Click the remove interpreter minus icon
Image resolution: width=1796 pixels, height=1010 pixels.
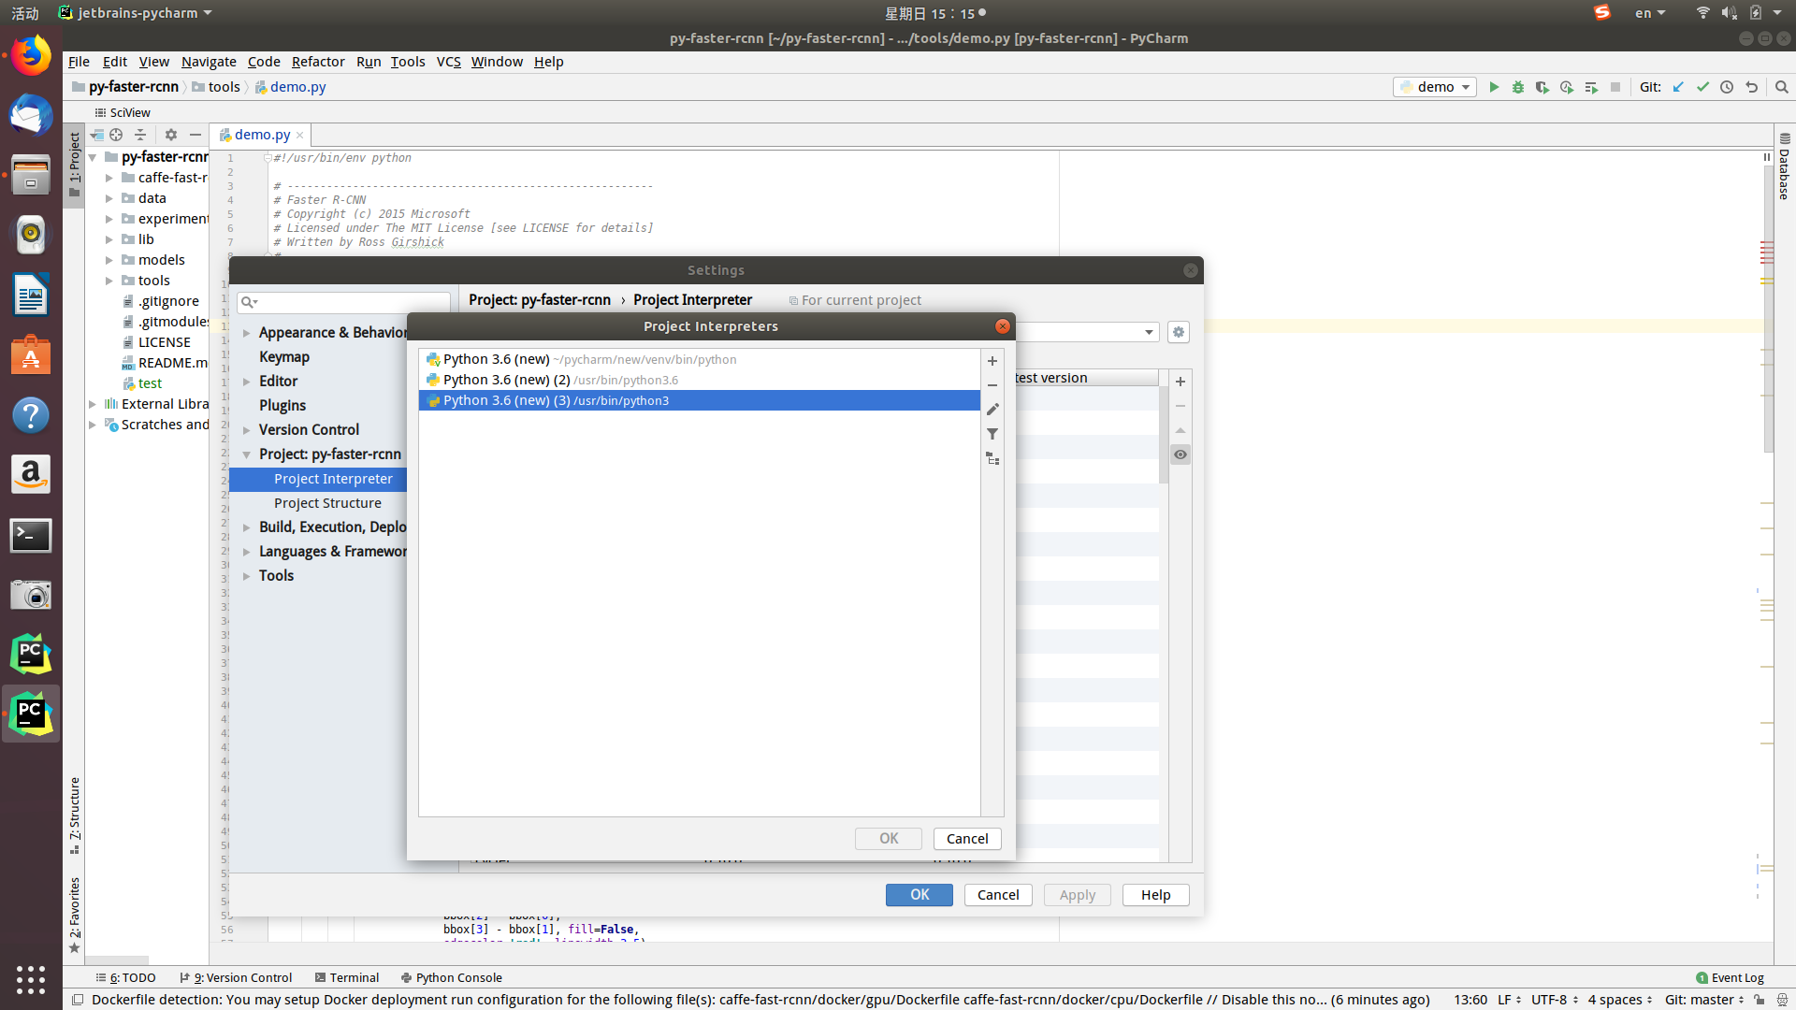click(992, 385)
